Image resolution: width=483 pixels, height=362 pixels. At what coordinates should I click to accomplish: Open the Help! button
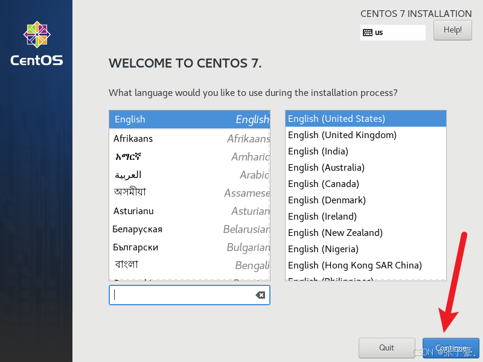pos(452,30)
